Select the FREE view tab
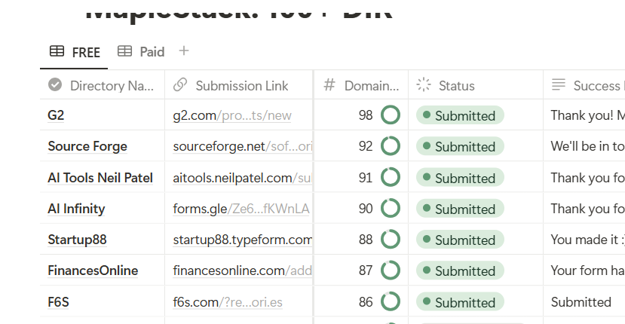The image size is (625, 324). coord(86,52)
